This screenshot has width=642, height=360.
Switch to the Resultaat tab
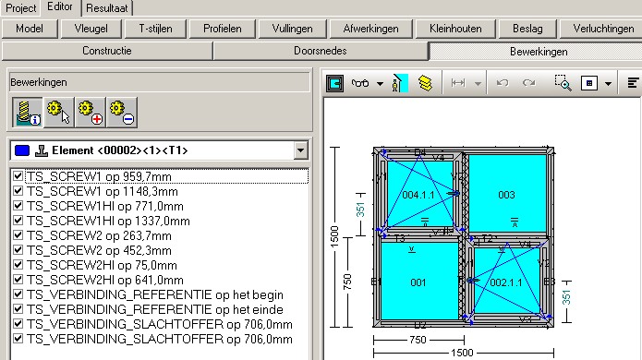(x=107, y=8)
